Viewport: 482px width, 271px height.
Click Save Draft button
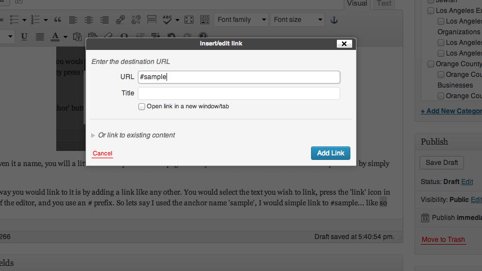click(x=442, y=163)
